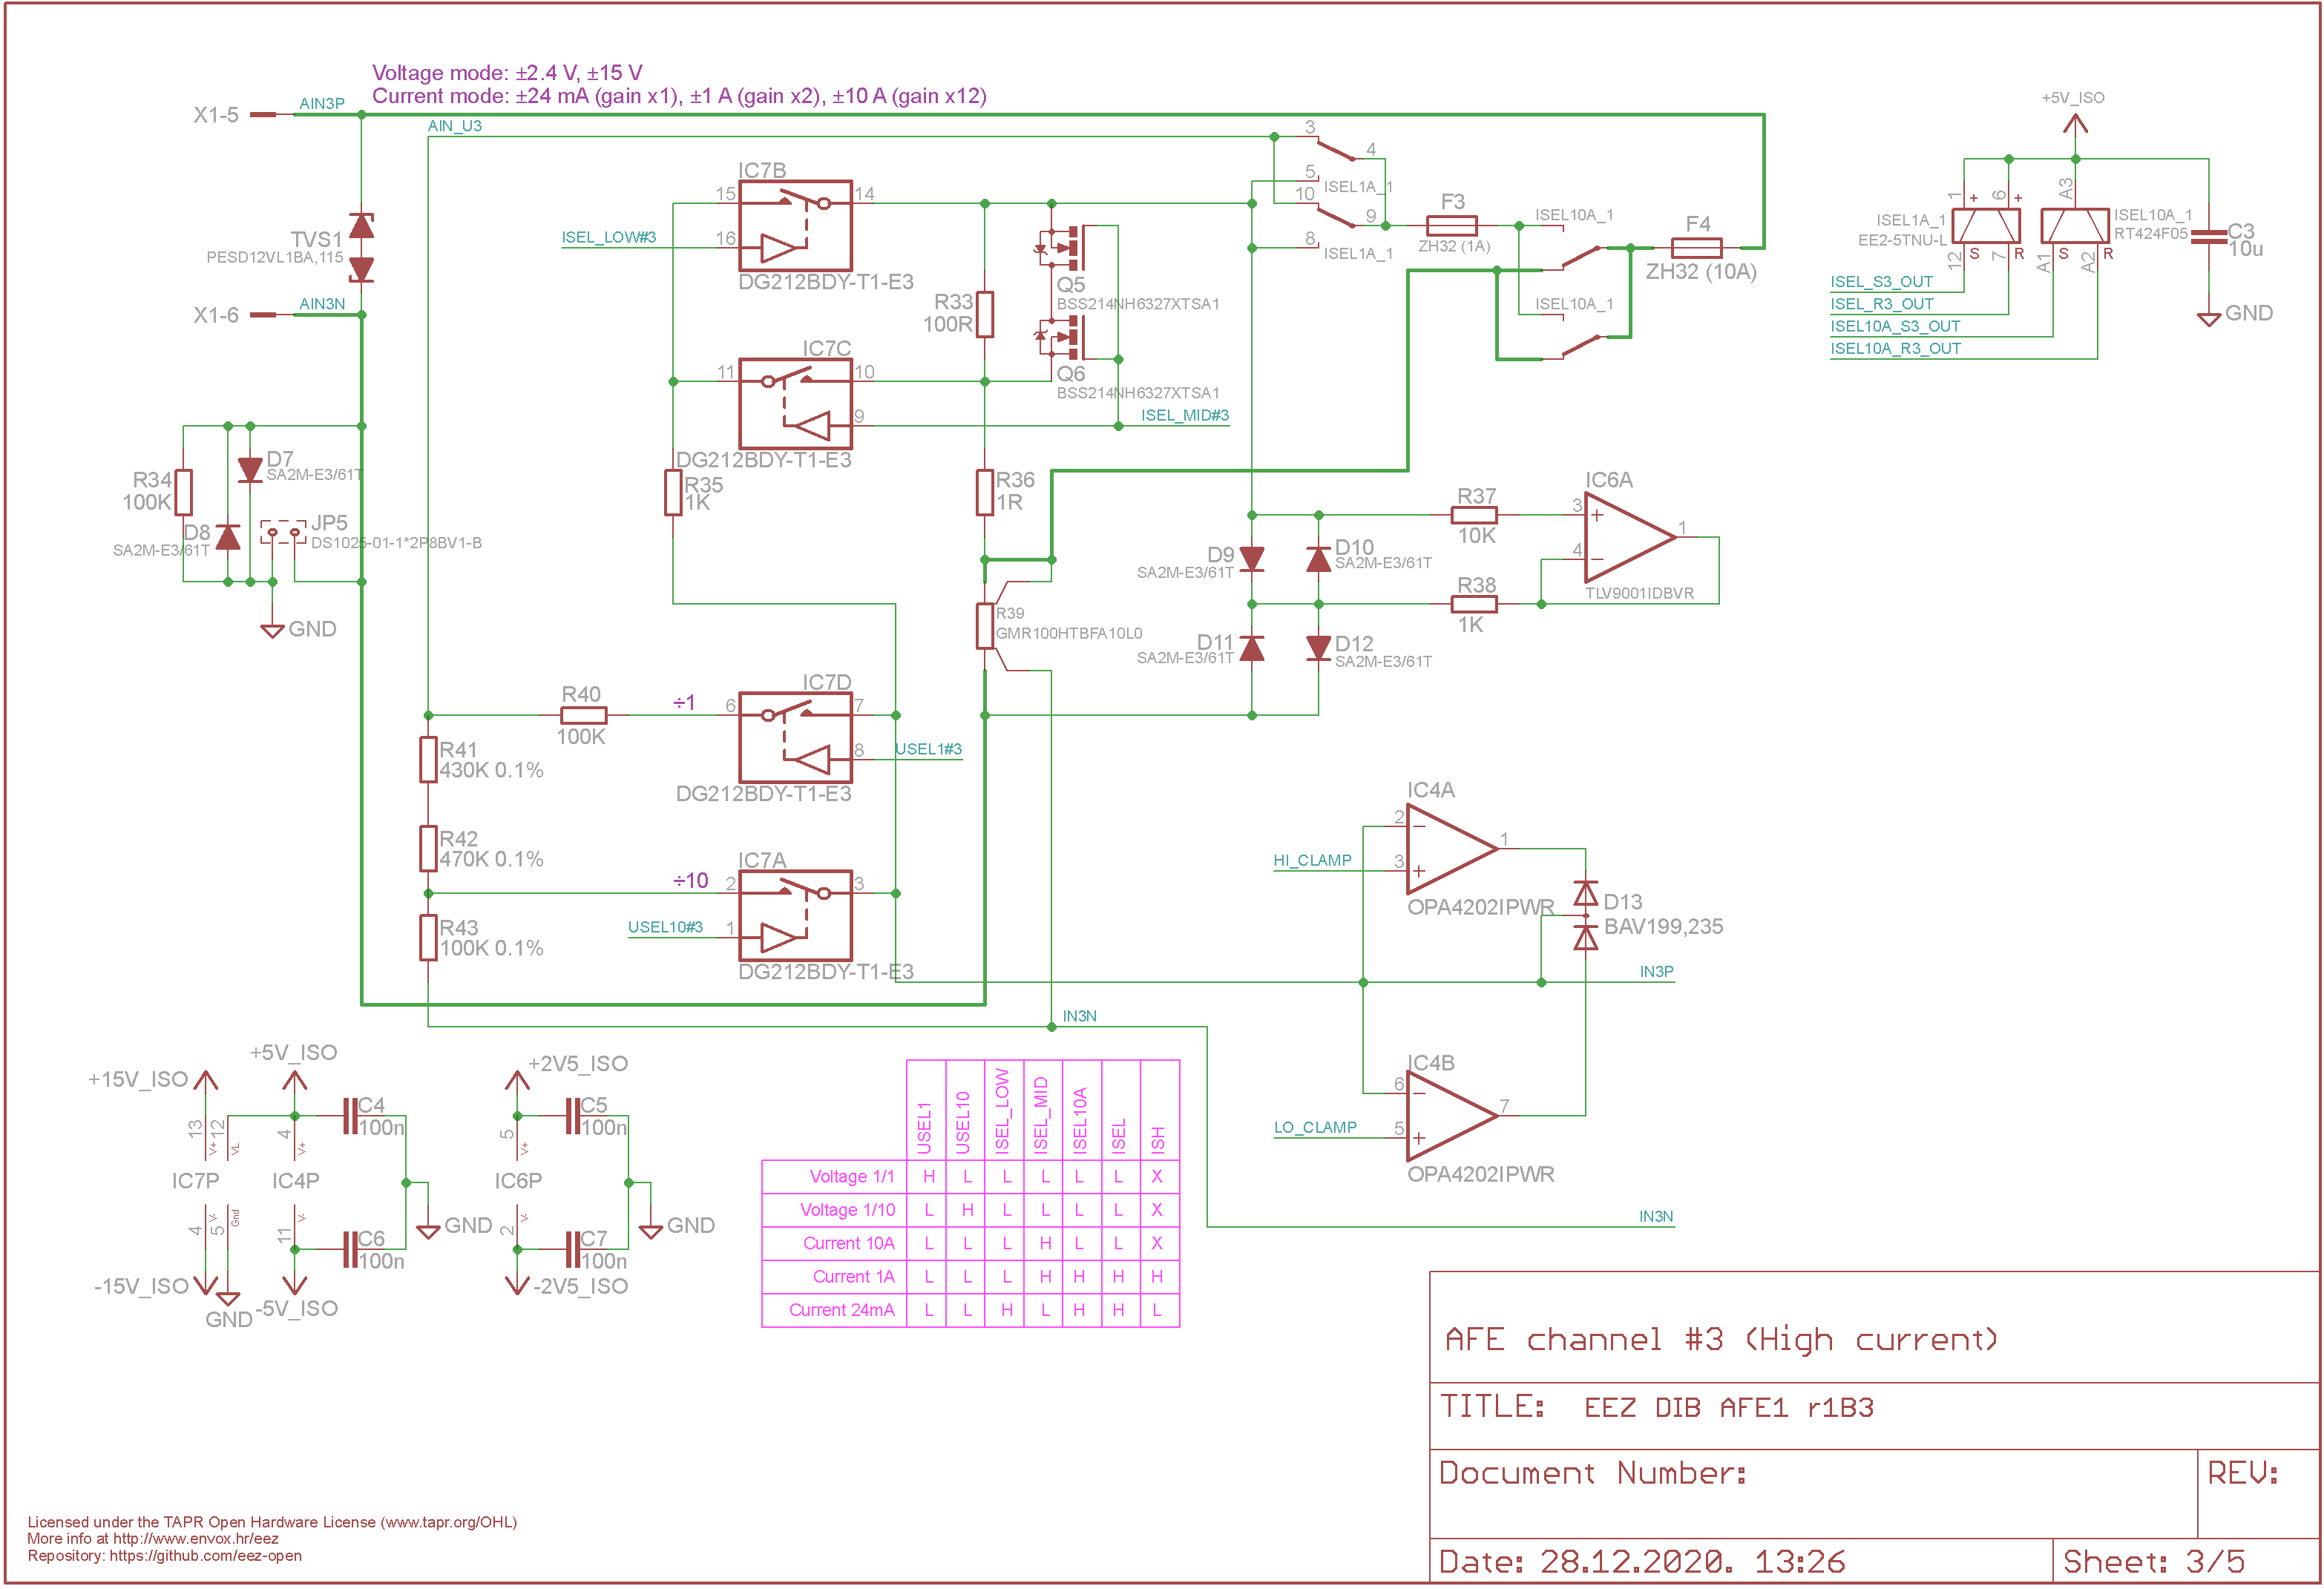The height and width of the screenshot is (1589, 2324).
Task: Select the IC6A op-amp triangle symbol
Action: click(x=1629, y=538)
